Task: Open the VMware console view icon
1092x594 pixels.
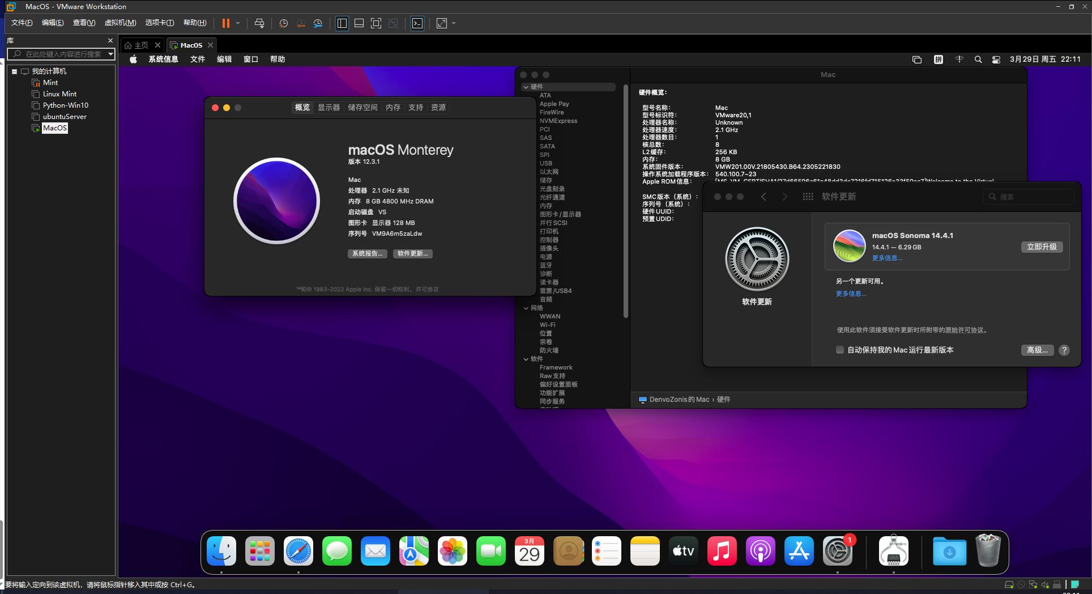Action: pyautogui.click(x=417, y=23)
